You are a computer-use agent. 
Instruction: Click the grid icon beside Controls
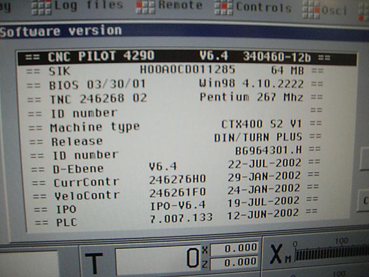tap(224, 8)
